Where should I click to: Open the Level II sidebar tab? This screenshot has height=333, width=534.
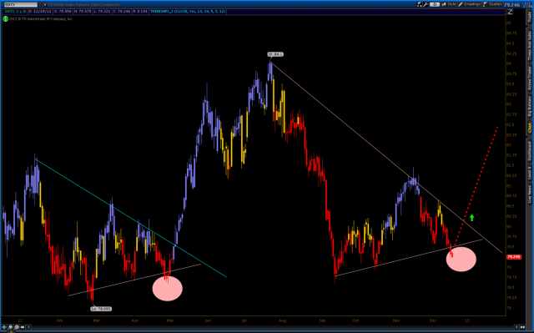coord(530,173)
